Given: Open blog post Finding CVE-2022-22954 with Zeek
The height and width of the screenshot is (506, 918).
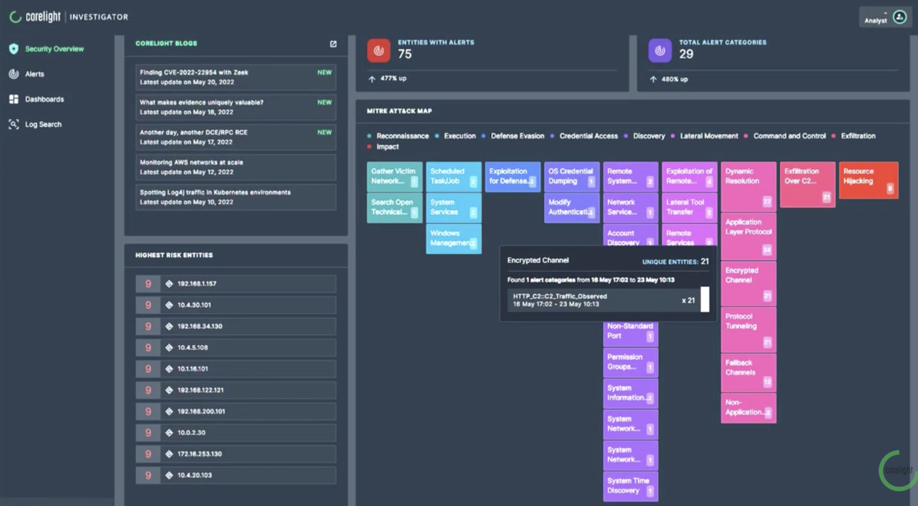Looking at the screenshot, I should [x=236, y=77].
